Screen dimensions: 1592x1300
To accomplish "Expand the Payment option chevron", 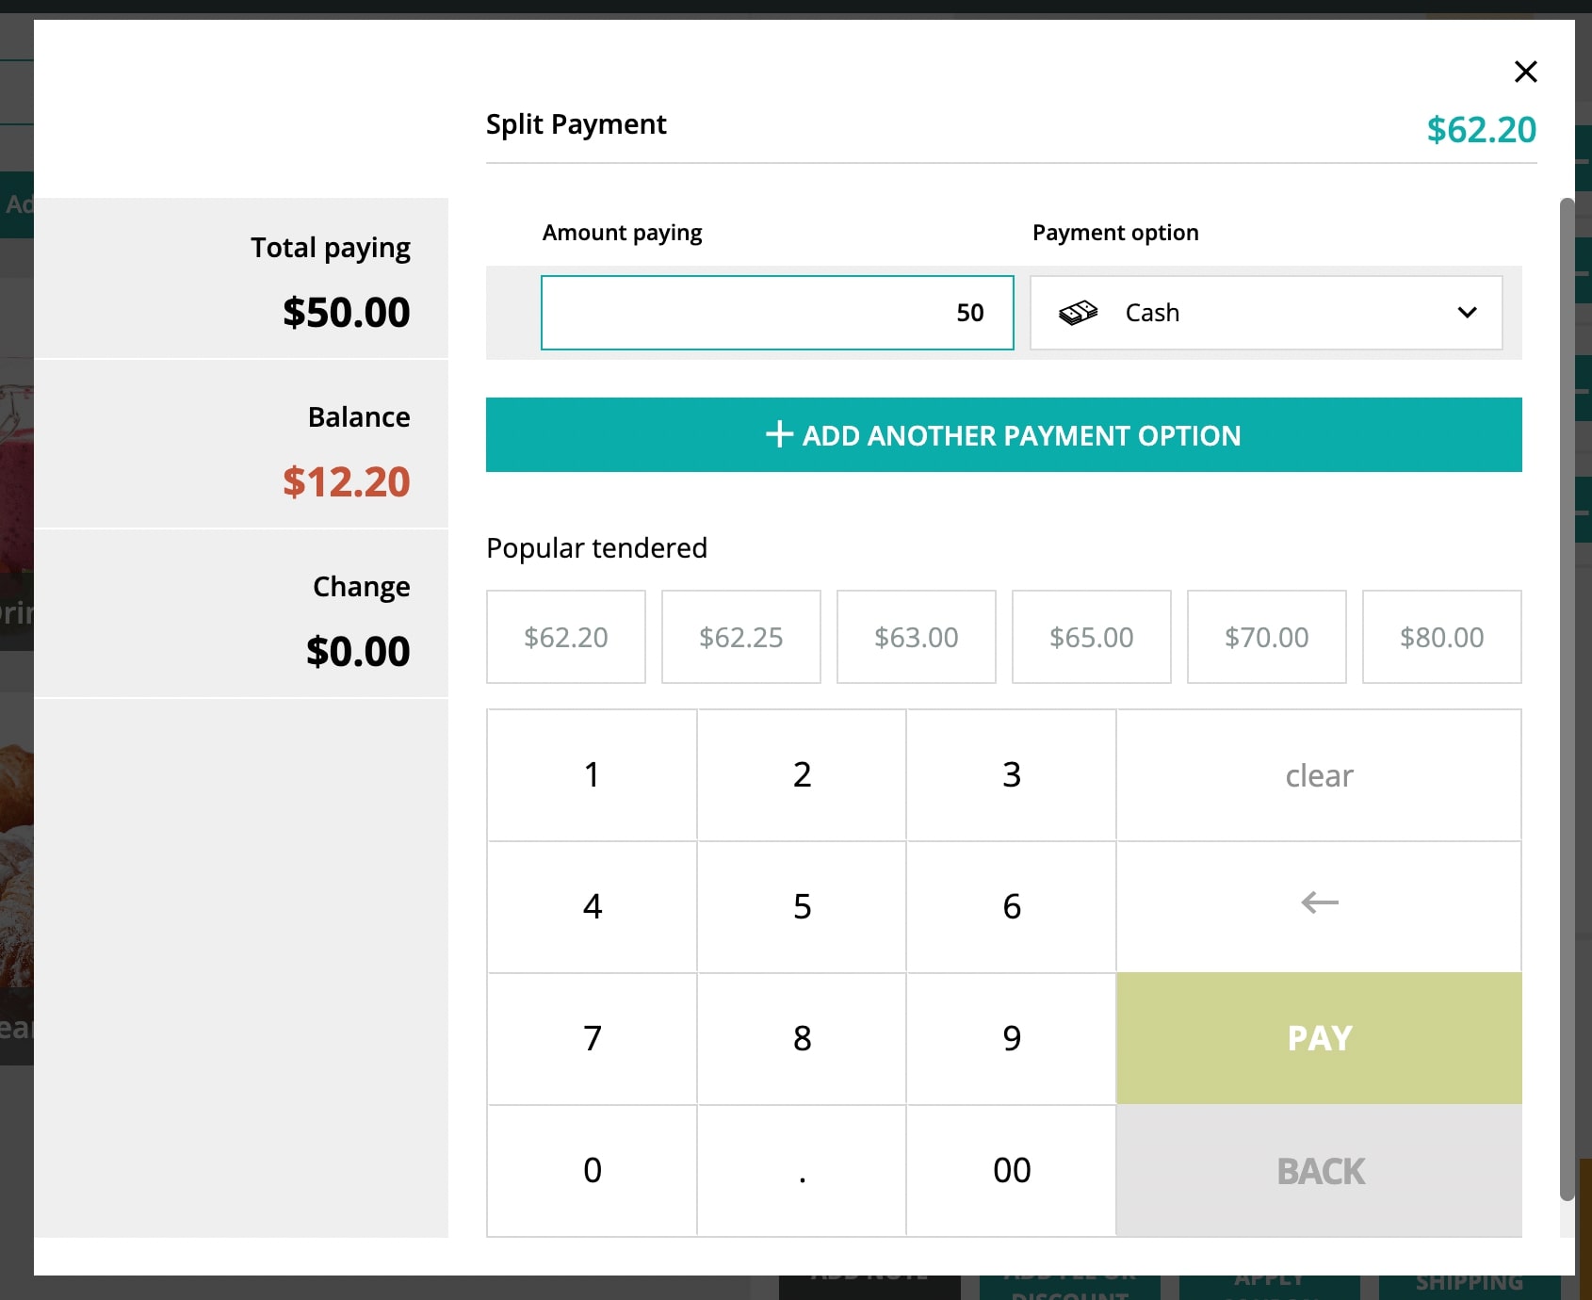I will 1467,313.
